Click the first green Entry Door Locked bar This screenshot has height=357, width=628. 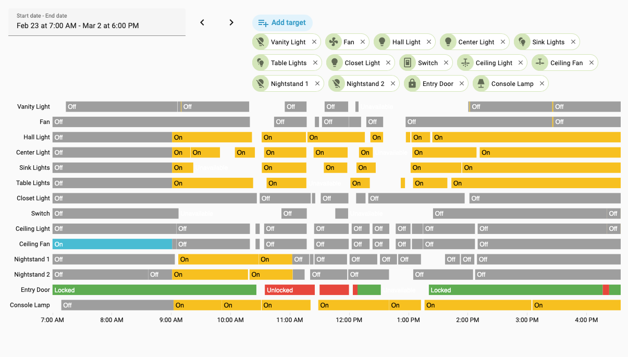coord(154,290)
